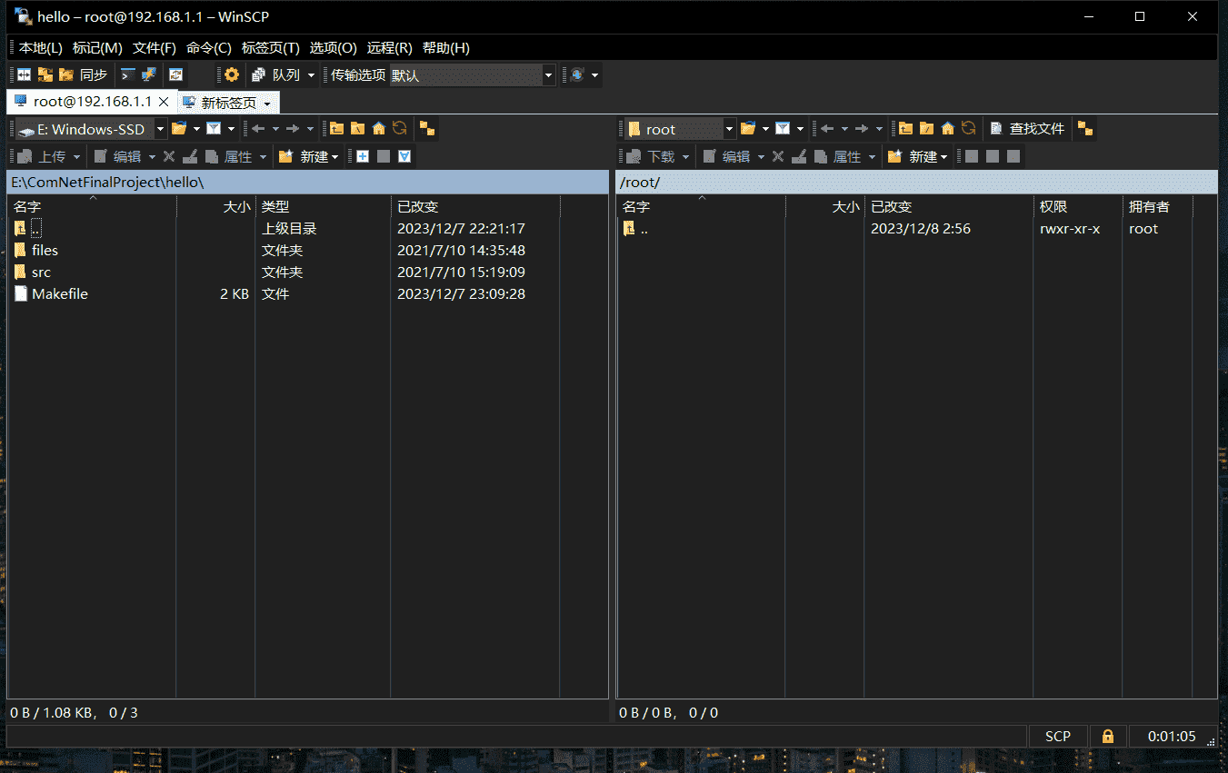This screenshot has height=773, width=1228.
Task: Refresh the local panel
Action: click(x=399, y=129)
